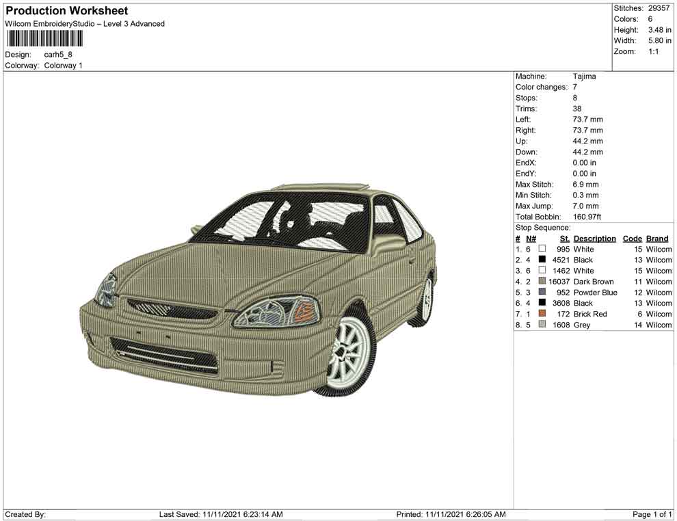Click the Stitches count 29357
Screen dimensions: 677x521
pos(658,8)
